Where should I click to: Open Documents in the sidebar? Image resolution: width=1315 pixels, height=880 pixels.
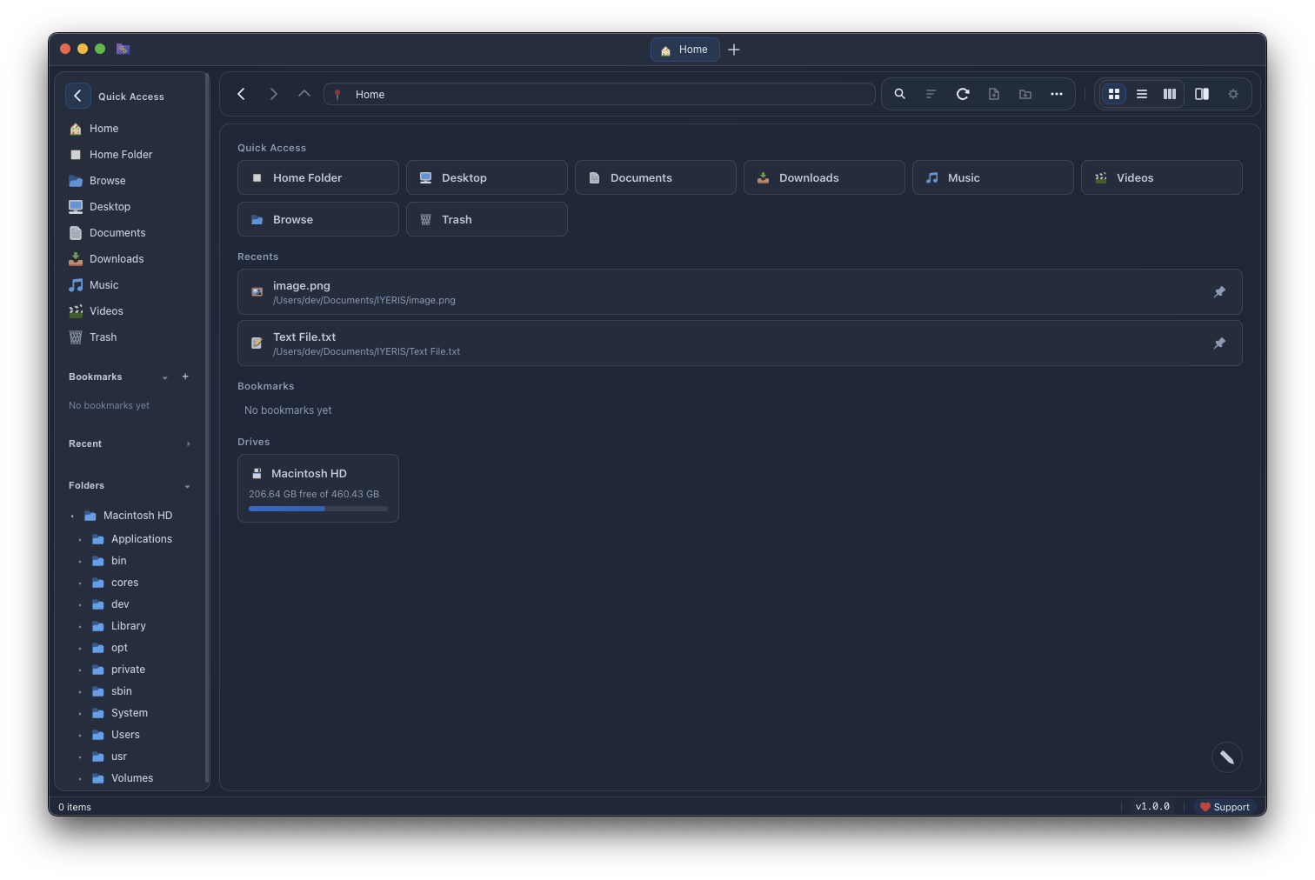click(x=130, y=233)
